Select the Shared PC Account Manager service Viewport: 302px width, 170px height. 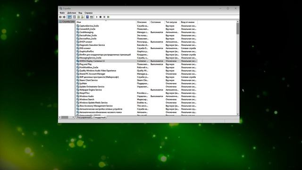point(137,74)
